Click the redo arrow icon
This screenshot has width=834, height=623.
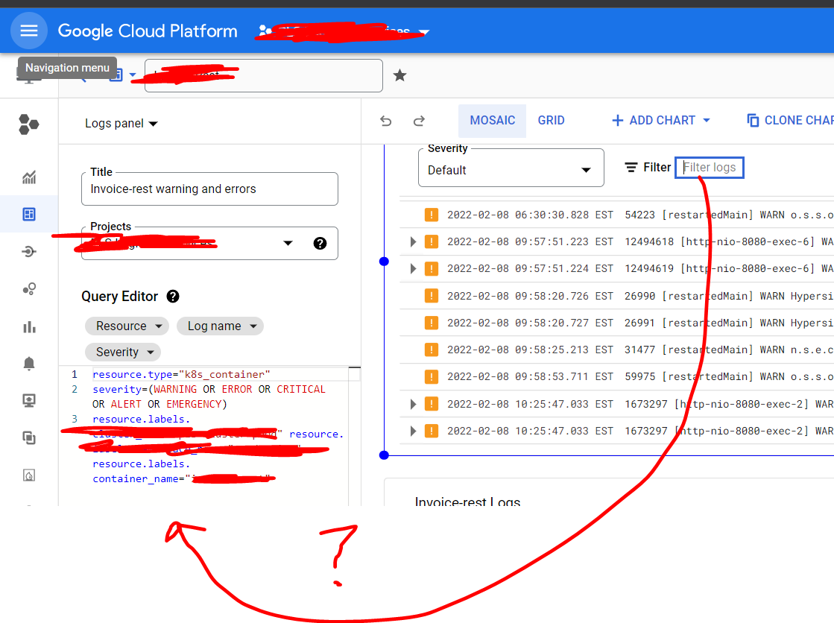pos(419,121)
